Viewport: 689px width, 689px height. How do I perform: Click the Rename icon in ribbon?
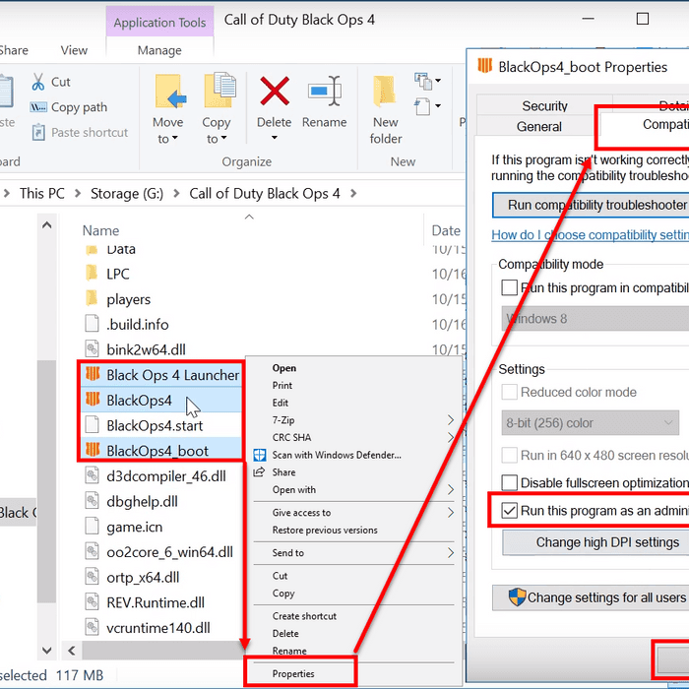tap(324, 91)
